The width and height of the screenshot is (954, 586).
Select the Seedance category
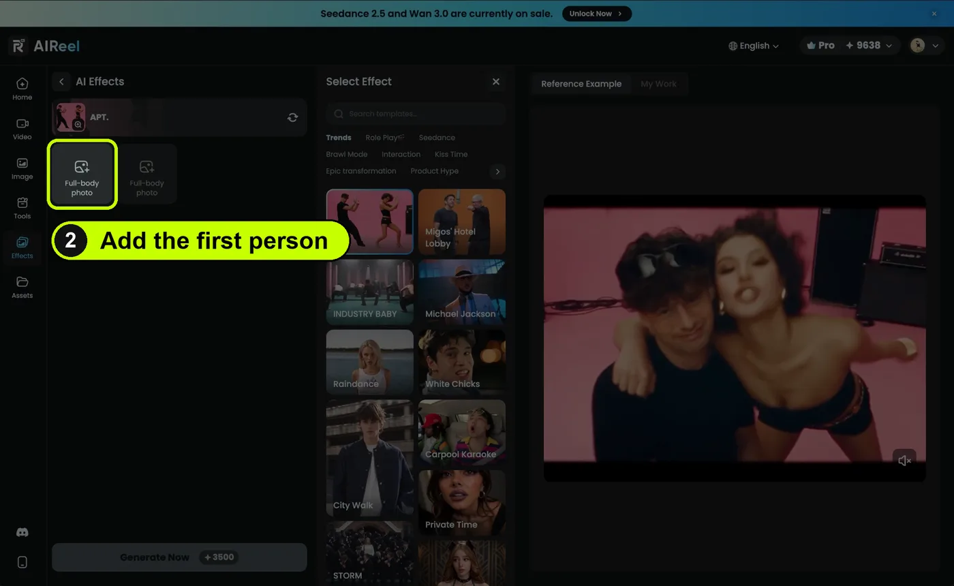click(437, 138)
